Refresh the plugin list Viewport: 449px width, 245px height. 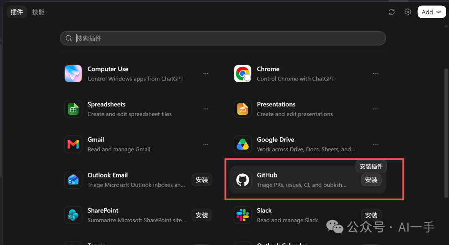pos(392,12)
